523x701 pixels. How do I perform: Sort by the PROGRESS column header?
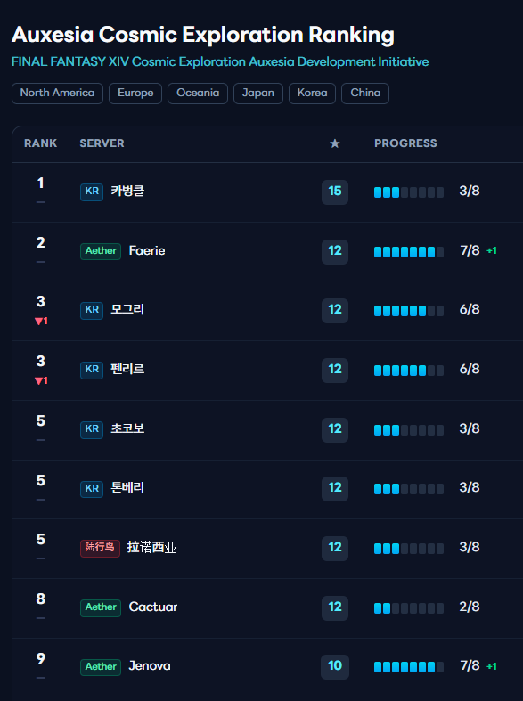click(405, 143)
